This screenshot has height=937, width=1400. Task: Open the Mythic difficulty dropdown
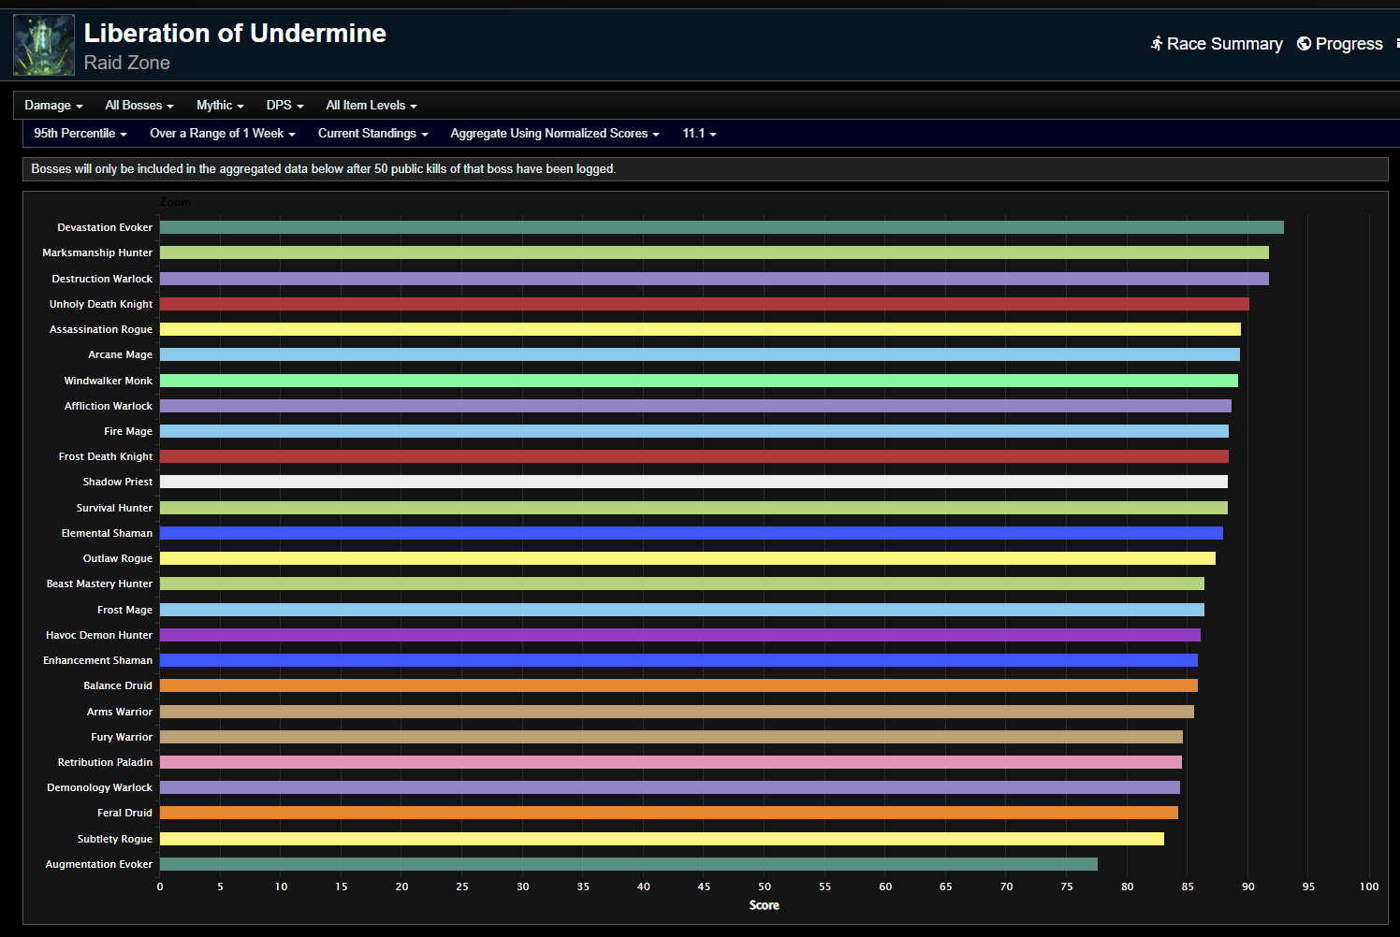tap(220, 106)
